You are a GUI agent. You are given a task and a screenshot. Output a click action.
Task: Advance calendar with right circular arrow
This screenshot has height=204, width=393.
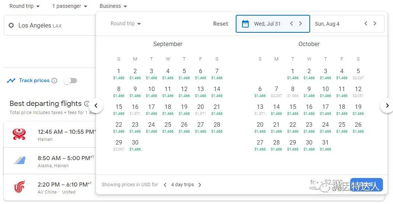(x=387, y=106)
